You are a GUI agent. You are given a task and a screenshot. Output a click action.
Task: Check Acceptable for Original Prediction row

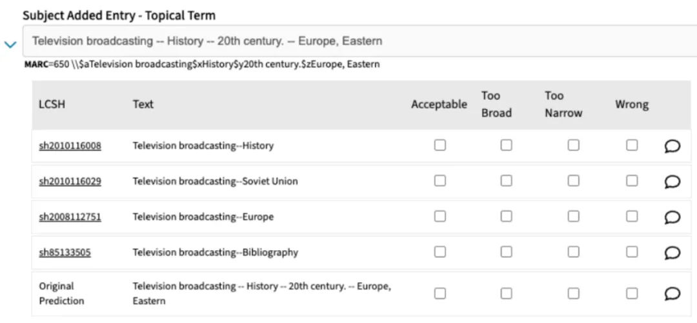pyautogui.click(x=440, y=293)
